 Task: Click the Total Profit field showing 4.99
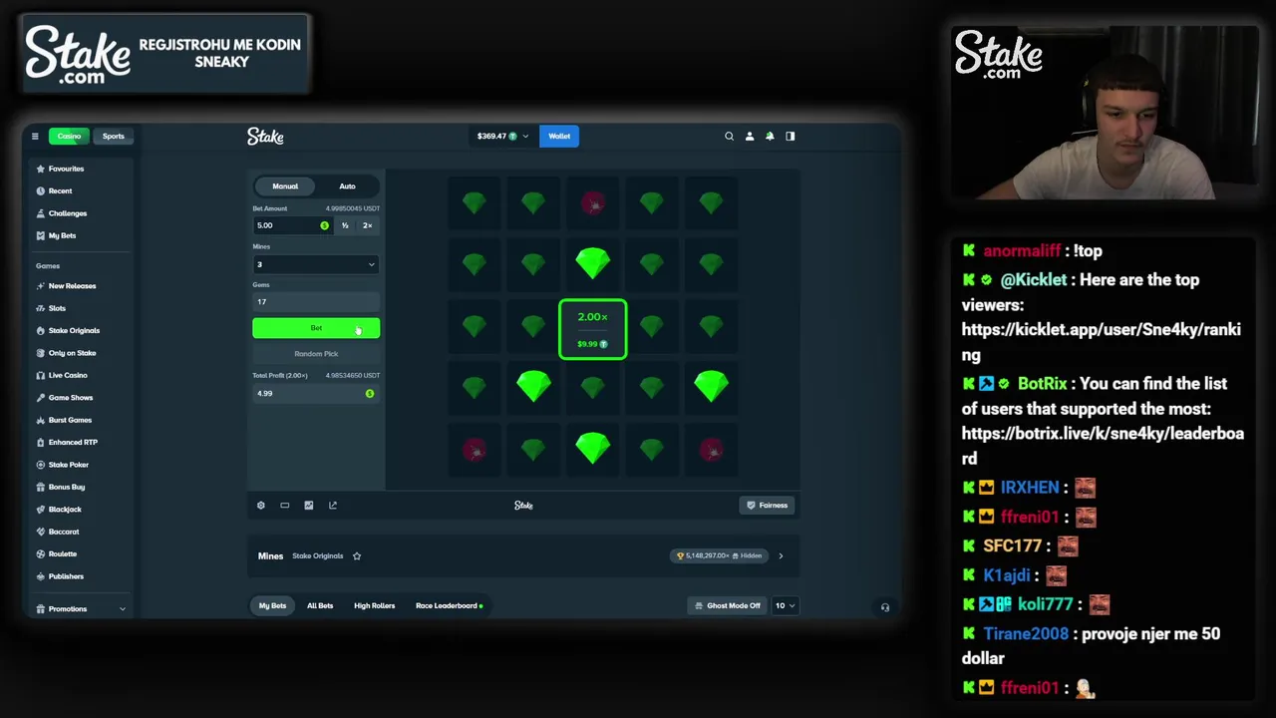pos(316,394)
